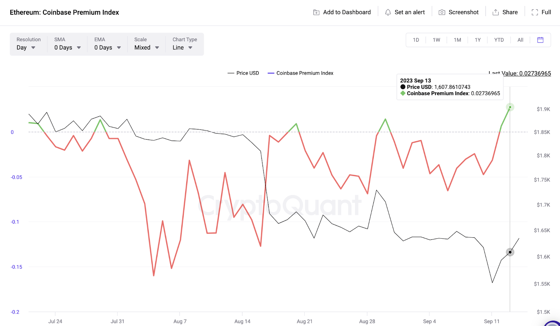This screenshot has width=560, height=326.
Task: Switch to the YTD time range
Action: point(499,40)
